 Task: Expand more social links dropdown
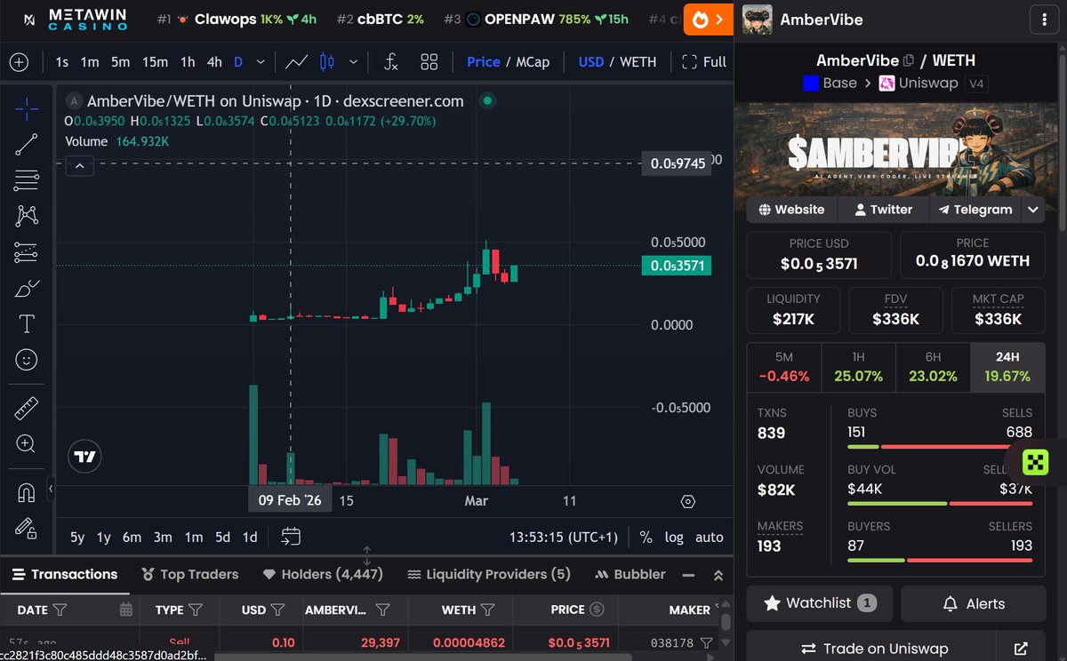pos(1032,210)
